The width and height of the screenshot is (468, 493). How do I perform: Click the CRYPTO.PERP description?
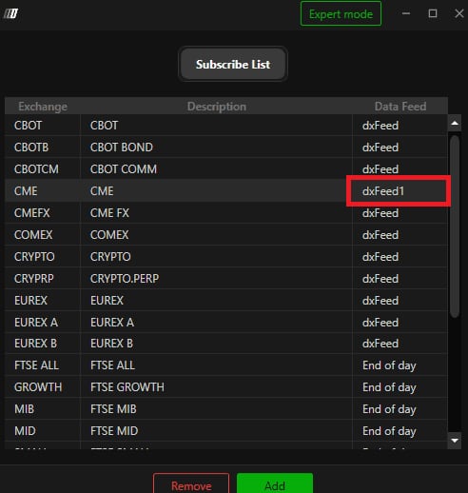point(125,279)
